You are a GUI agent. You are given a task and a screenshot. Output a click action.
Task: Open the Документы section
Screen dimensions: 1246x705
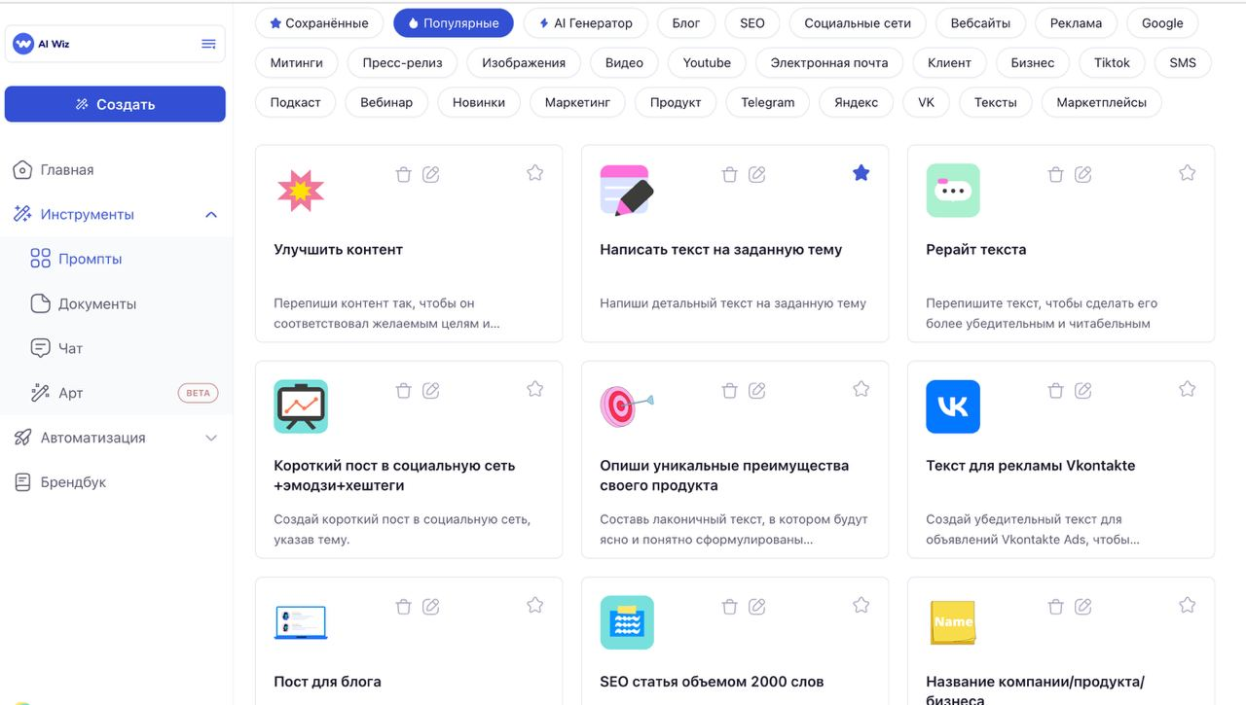[x=92, y=302]
